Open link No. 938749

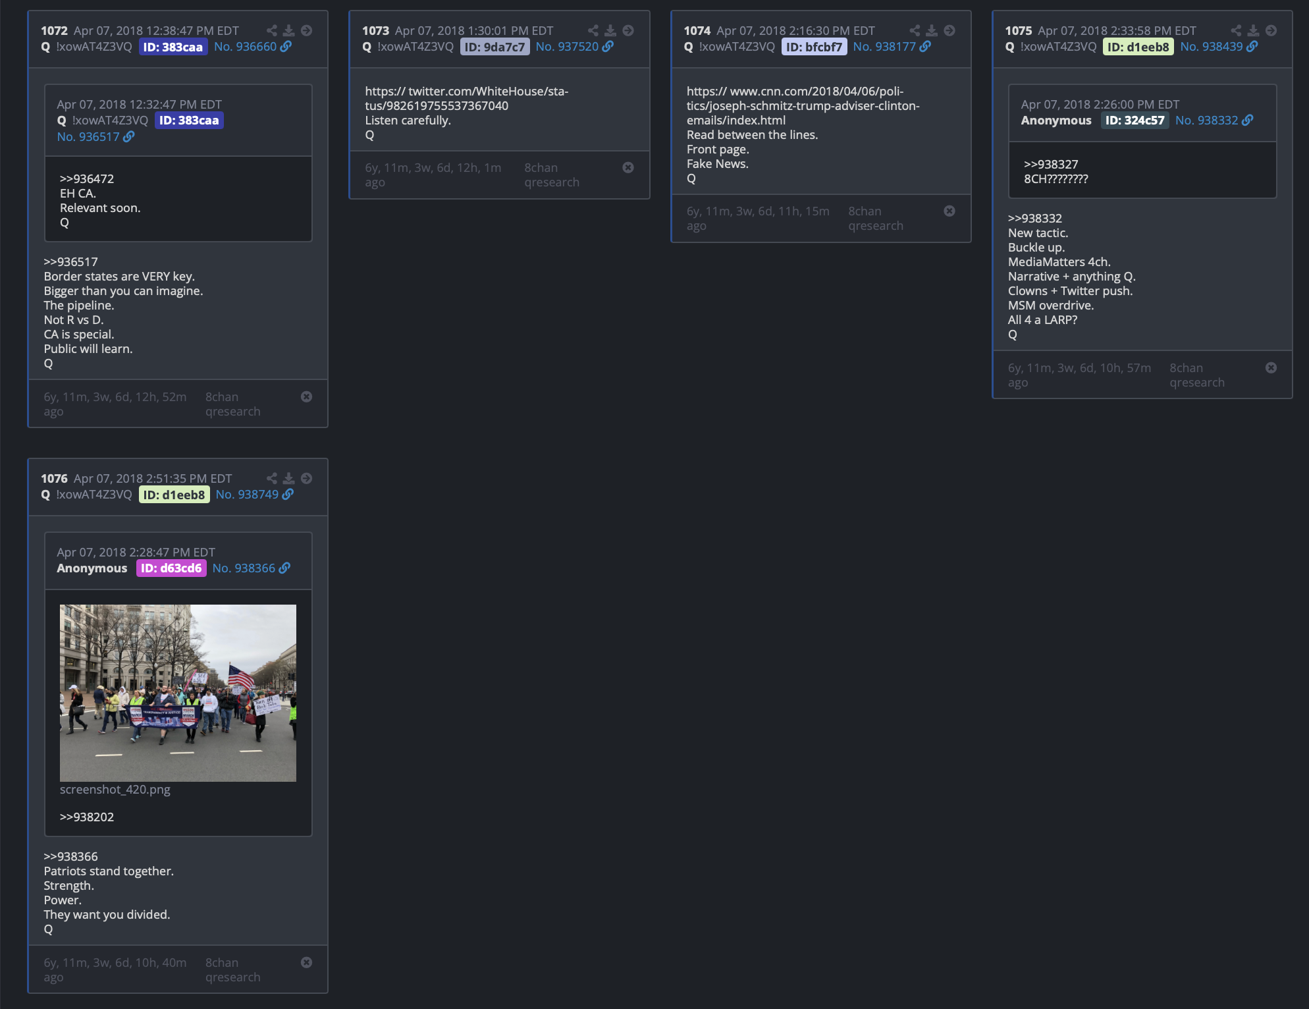pos(254,495)
